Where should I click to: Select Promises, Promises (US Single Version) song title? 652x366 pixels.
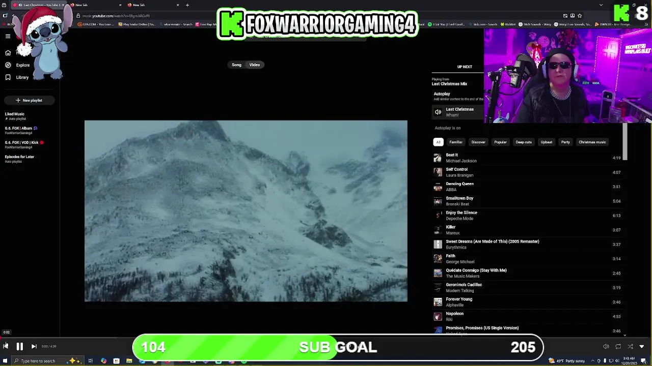tap(482, 328)
